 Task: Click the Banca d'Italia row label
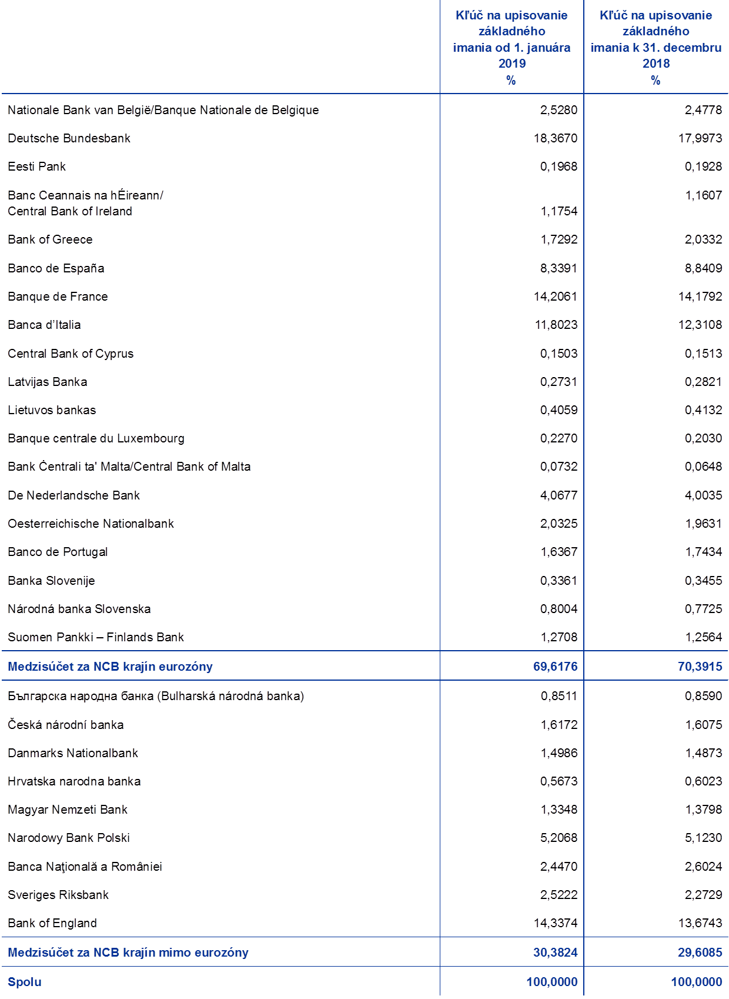[x=44, y=325]
